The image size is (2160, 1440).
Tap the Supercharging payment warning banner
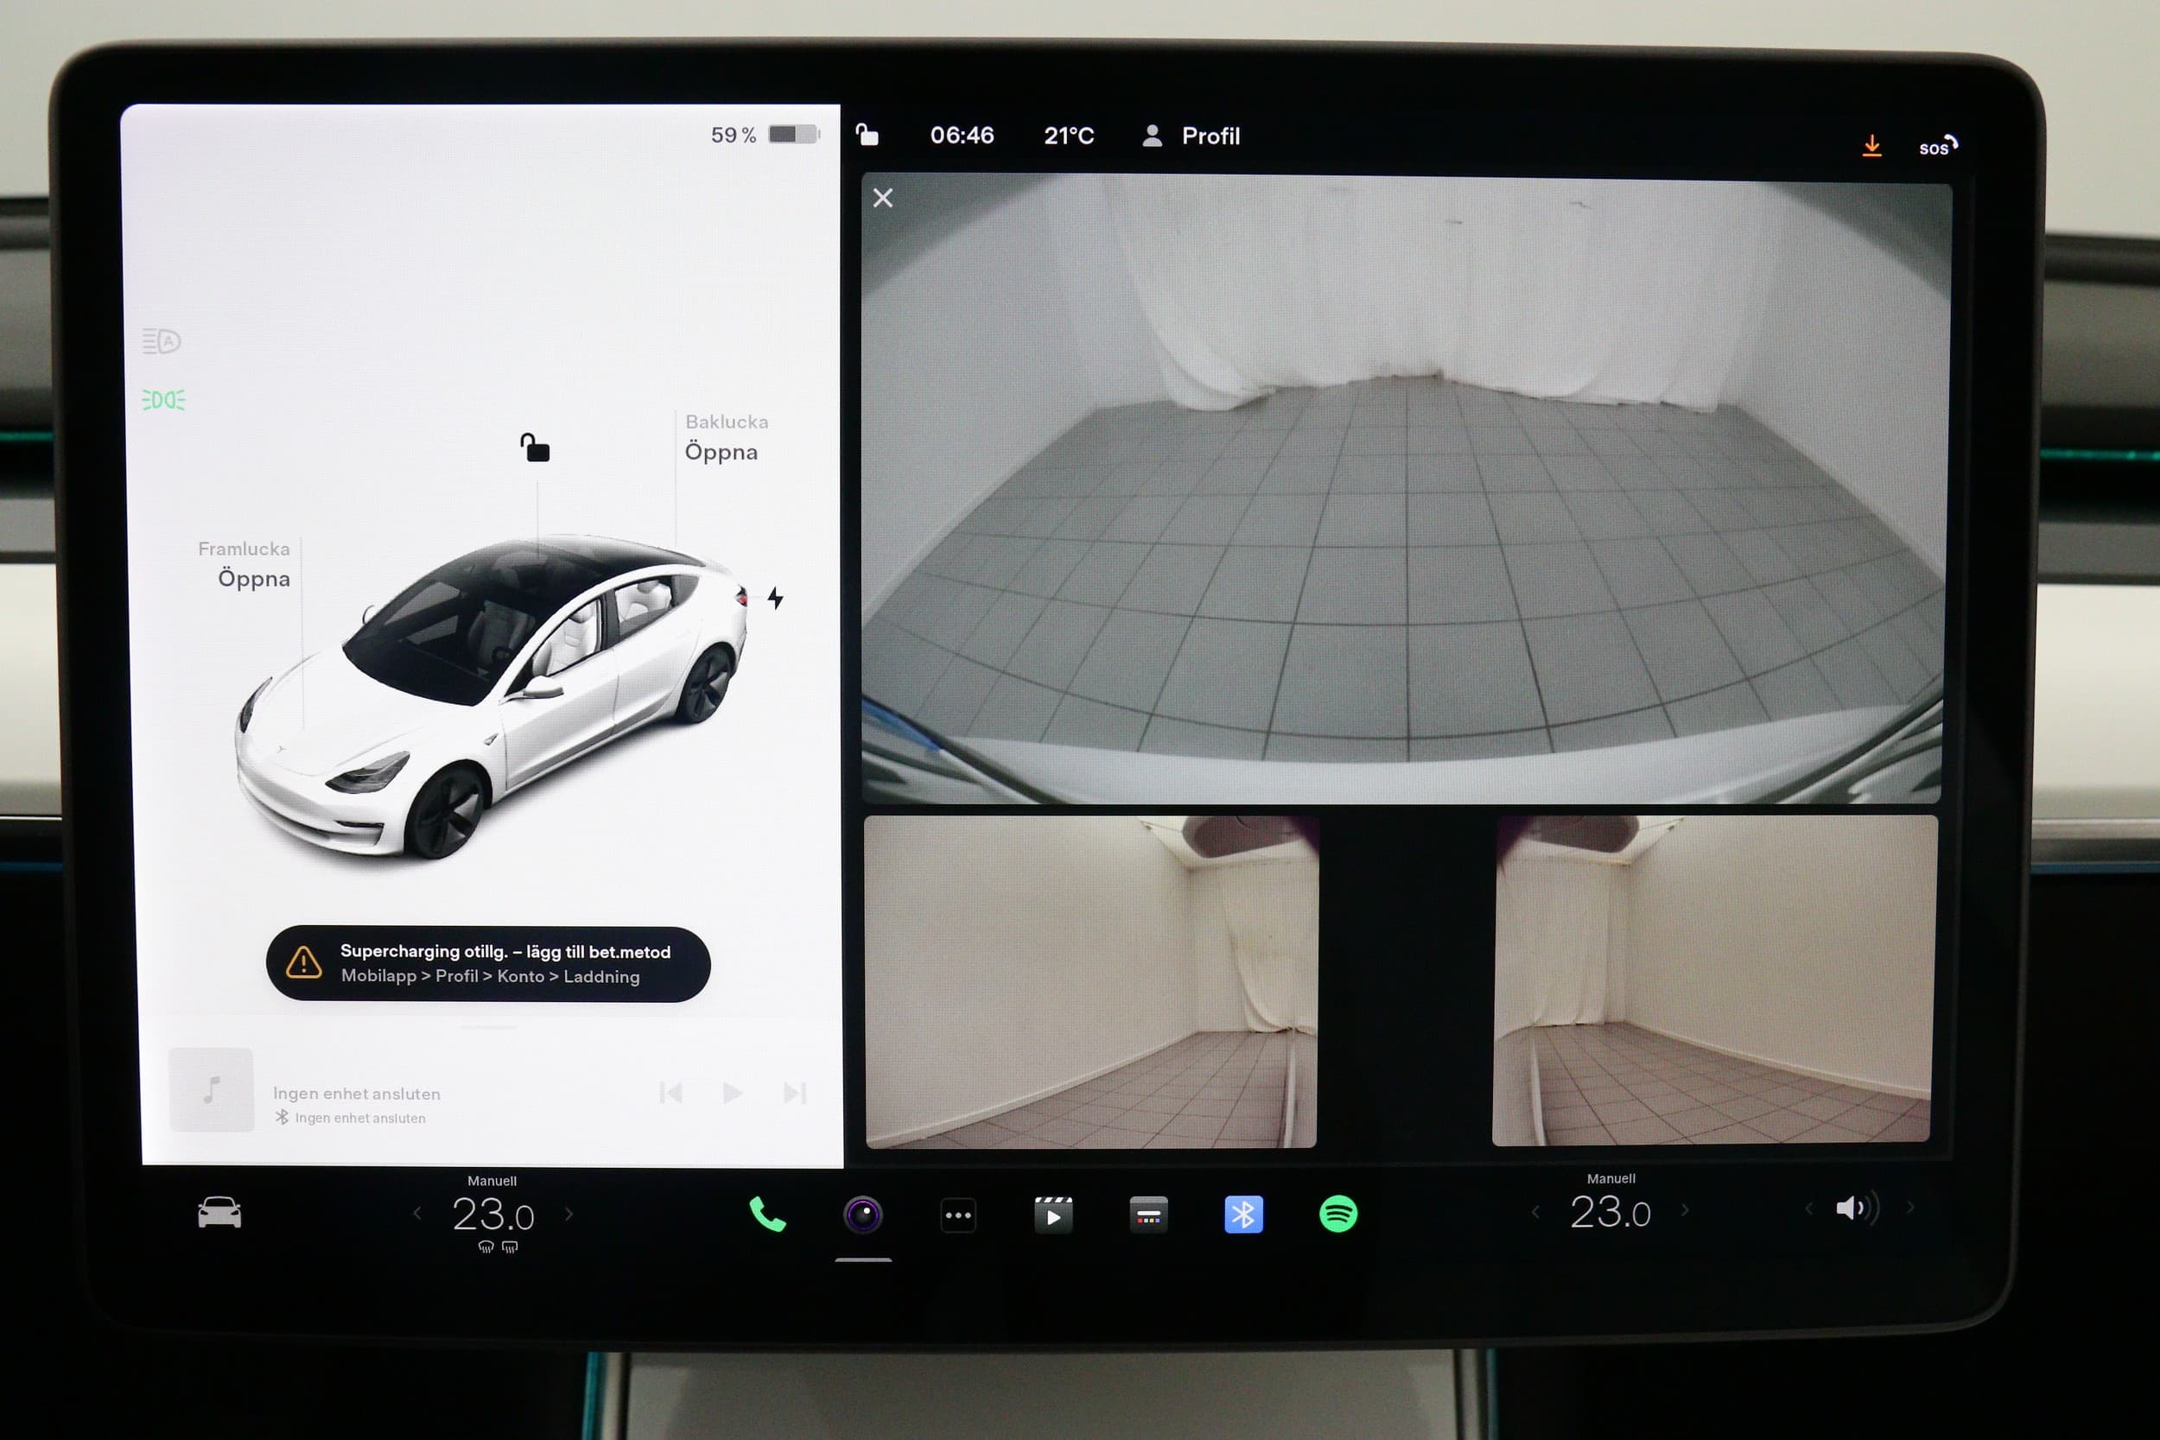[x=487, y=963]
